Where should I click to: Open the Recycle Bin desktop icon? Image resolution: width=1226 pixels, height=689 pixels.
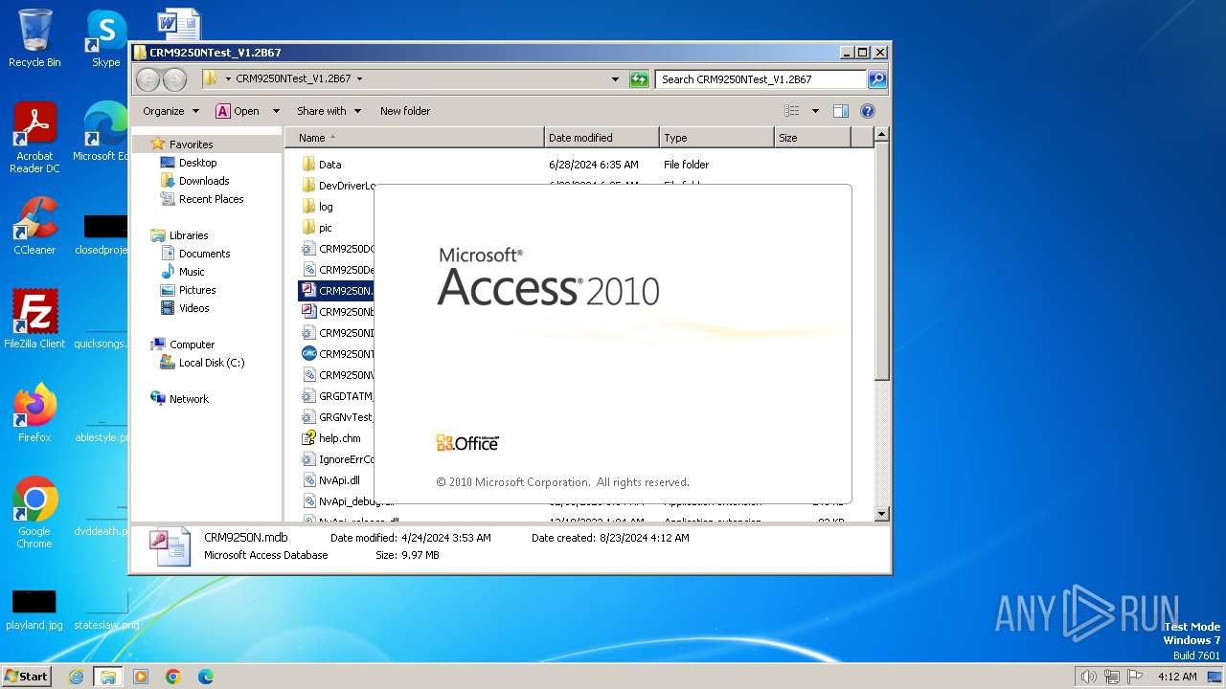coord(34,38)
